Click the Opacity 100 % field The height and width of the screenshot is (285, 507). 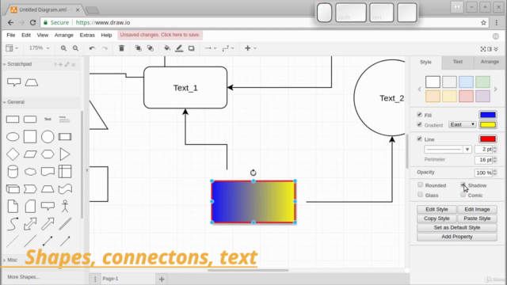point(483,173)
